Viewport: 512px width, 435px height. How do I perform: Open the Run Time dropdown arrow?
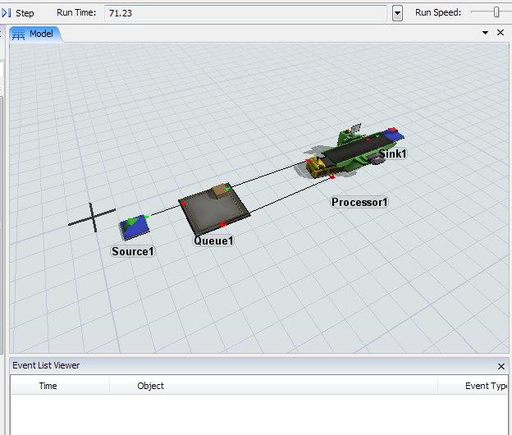[397, 13]
